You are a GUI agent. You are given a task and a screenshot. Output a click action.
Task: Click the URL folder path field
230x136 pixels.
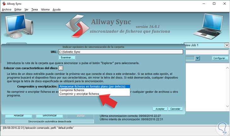coord(121,52)
